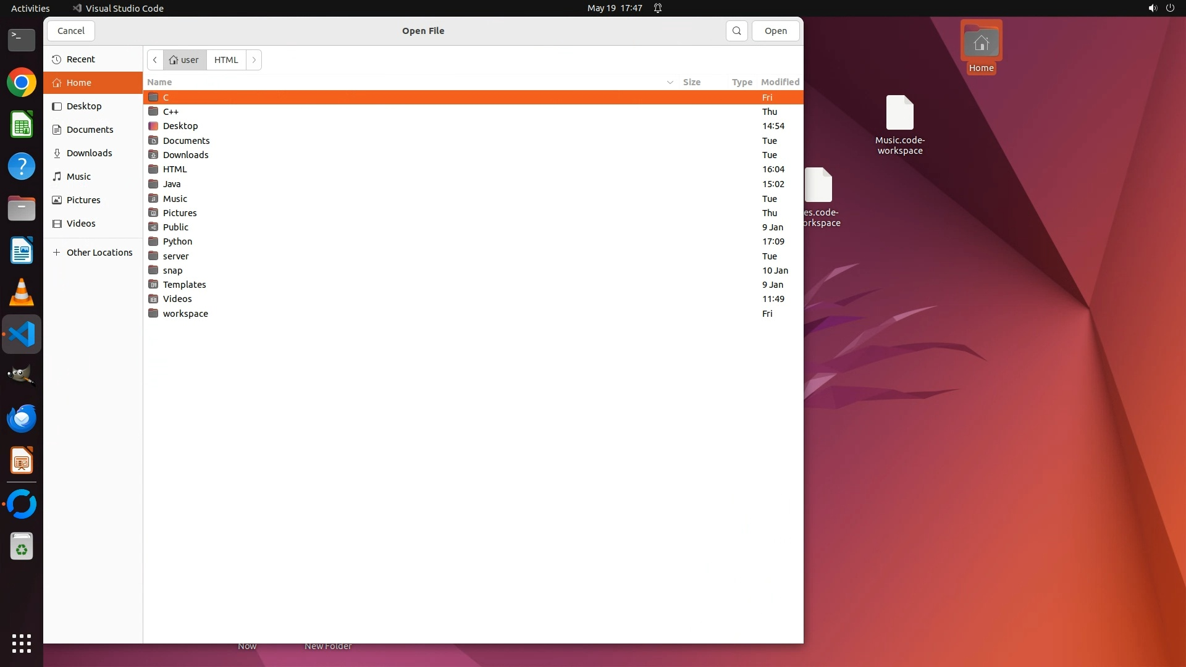This screenshot has height=667, width=1186.
Task: Go back with the path bar left arrow
Action: click(x=155, y=60)
